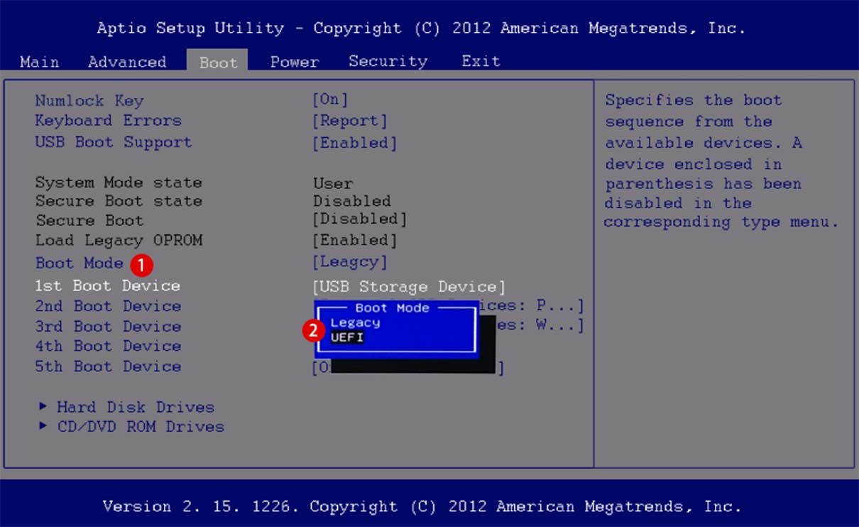Screen dimensions: 859x527
Task: Select the Boot Mode setting label
Action: pyautogui.click(x=80, y=263)
